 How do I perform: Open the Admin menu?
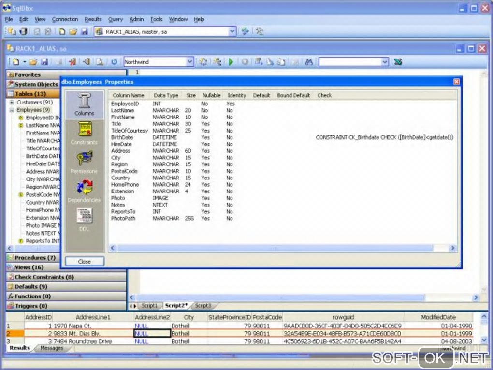[136, 19]
